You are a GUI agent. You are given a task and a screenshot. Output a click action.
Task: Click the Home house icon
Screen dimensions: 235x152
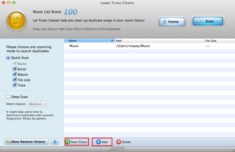point(164,22)
